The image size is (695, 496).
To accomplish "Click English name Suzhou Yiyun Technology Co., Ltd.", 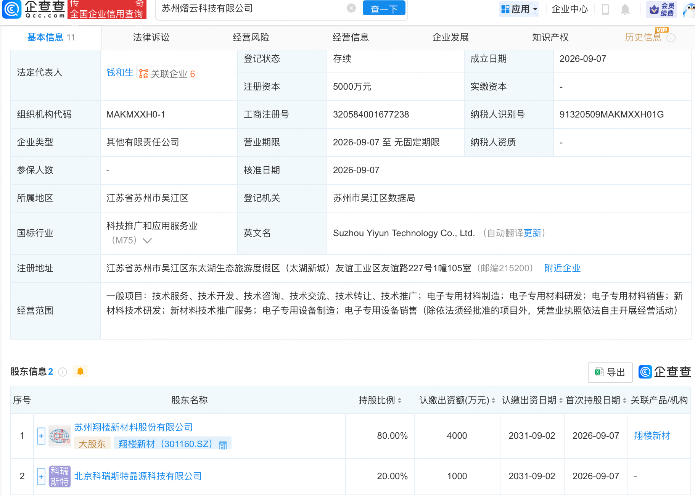I will tap(404, 233).
